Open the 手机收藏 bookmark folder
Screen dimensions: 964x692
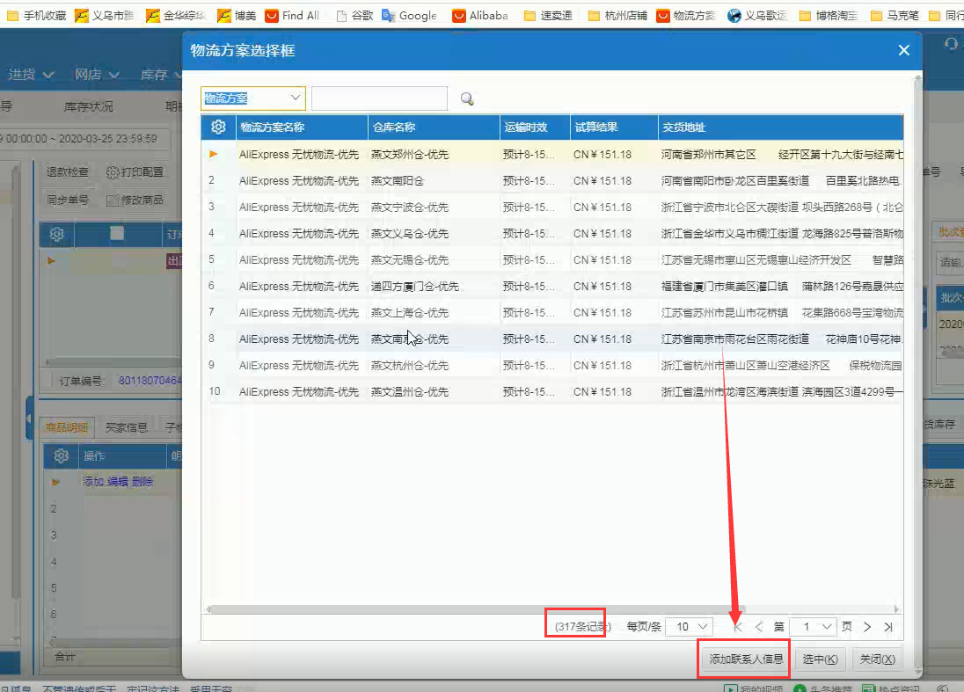pos(36,15)
